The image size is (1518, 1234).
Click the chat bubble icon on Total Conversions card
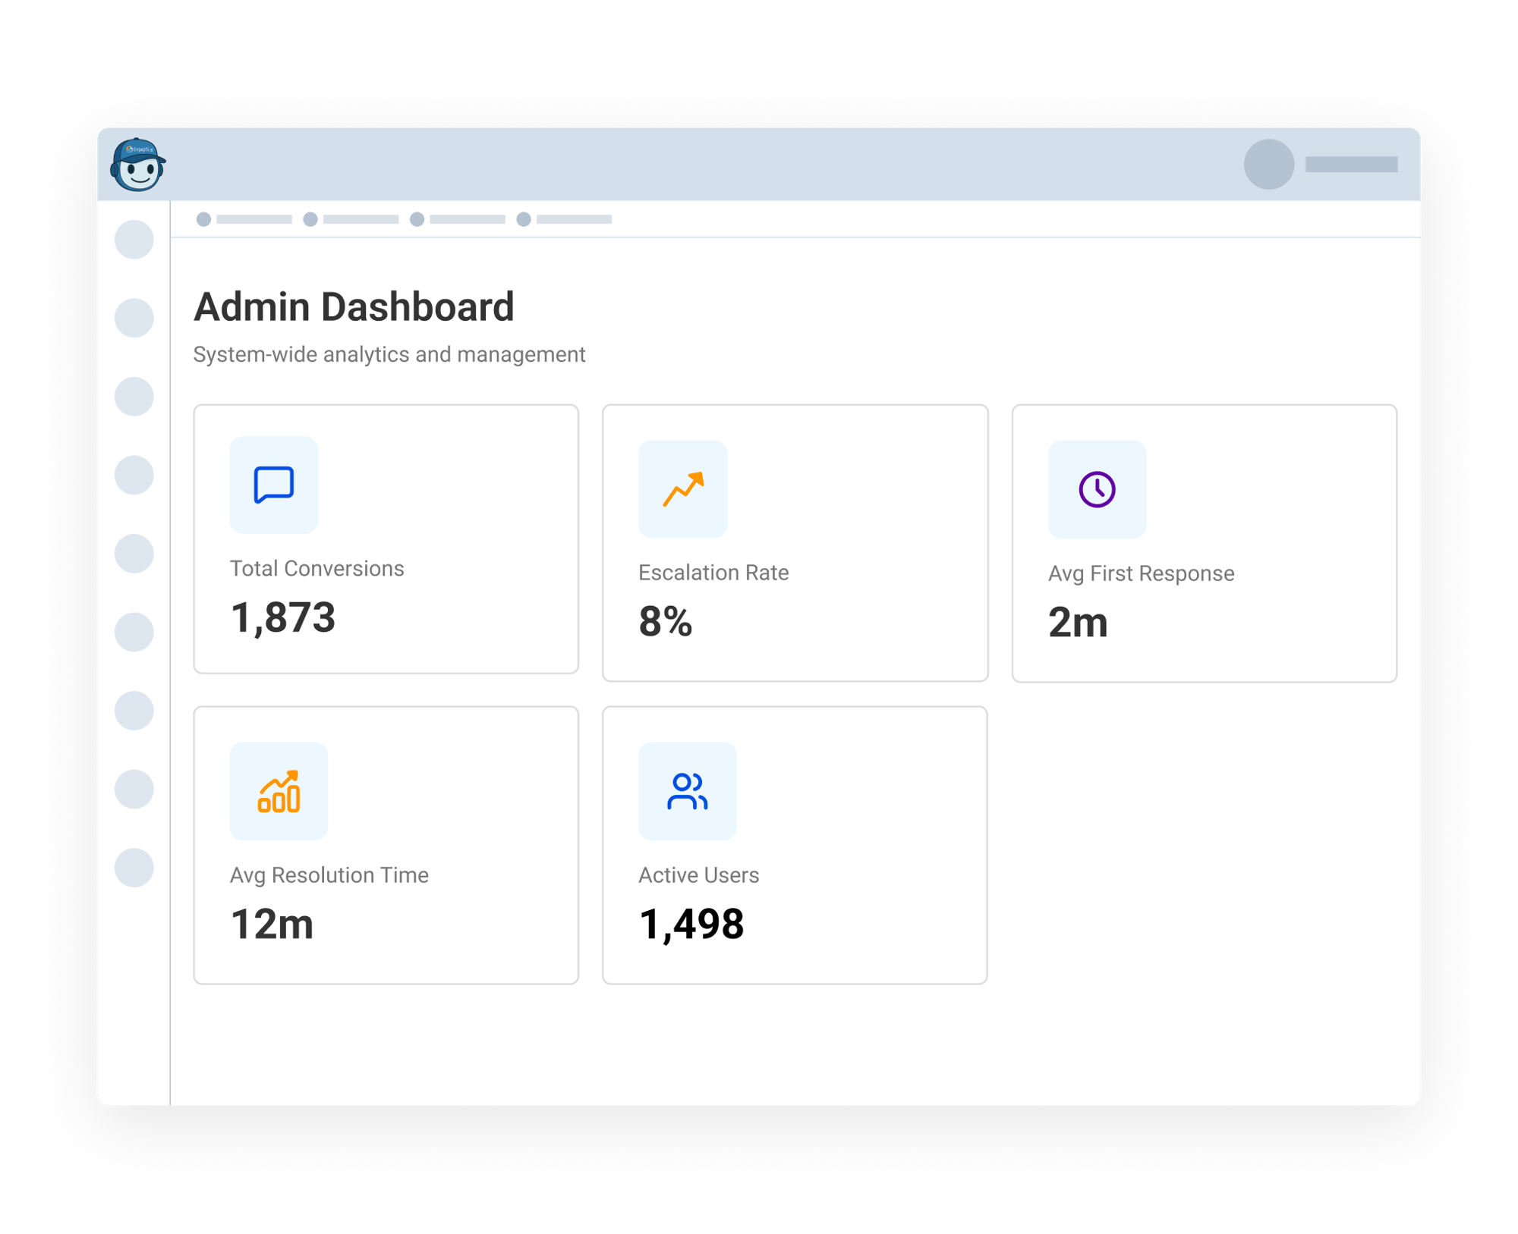point(274,486)
